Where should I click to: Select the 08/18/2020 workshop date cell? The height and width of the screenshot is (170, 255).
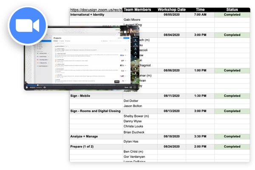172,136
